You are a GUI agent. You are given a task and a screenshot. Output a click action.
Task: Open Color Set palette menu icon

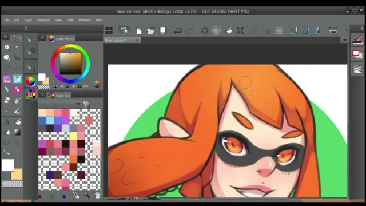click(x=42, y=94)
